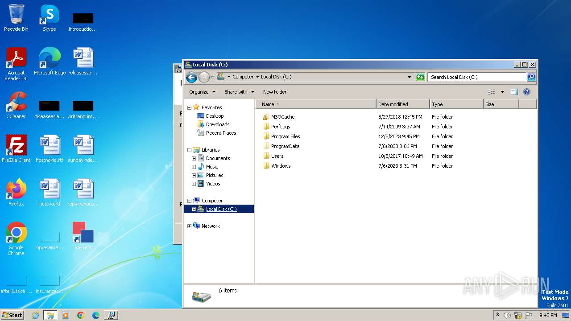Click the volume speaker tray icon

click(x=507, y=315)
